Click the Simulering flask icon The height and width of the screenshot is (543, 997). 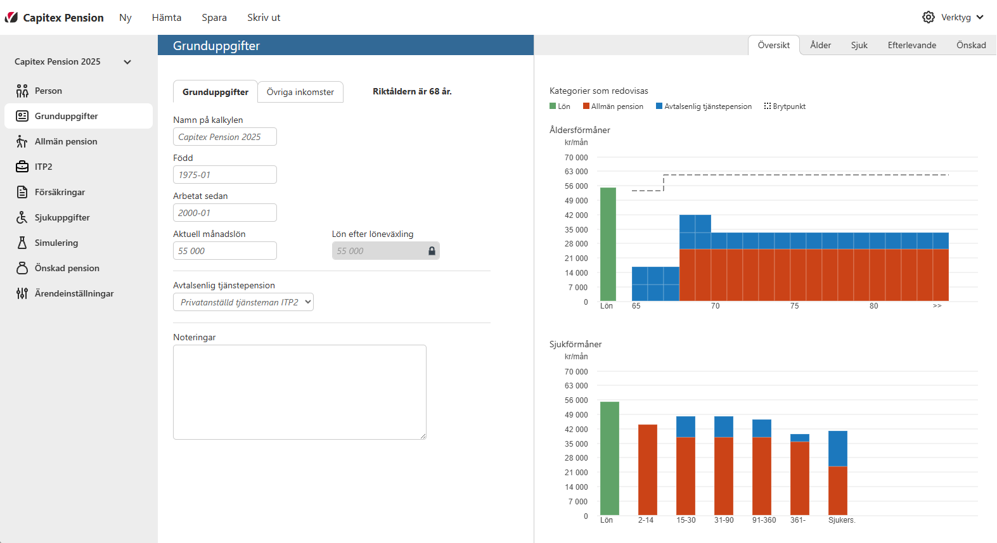click(22, 243)
